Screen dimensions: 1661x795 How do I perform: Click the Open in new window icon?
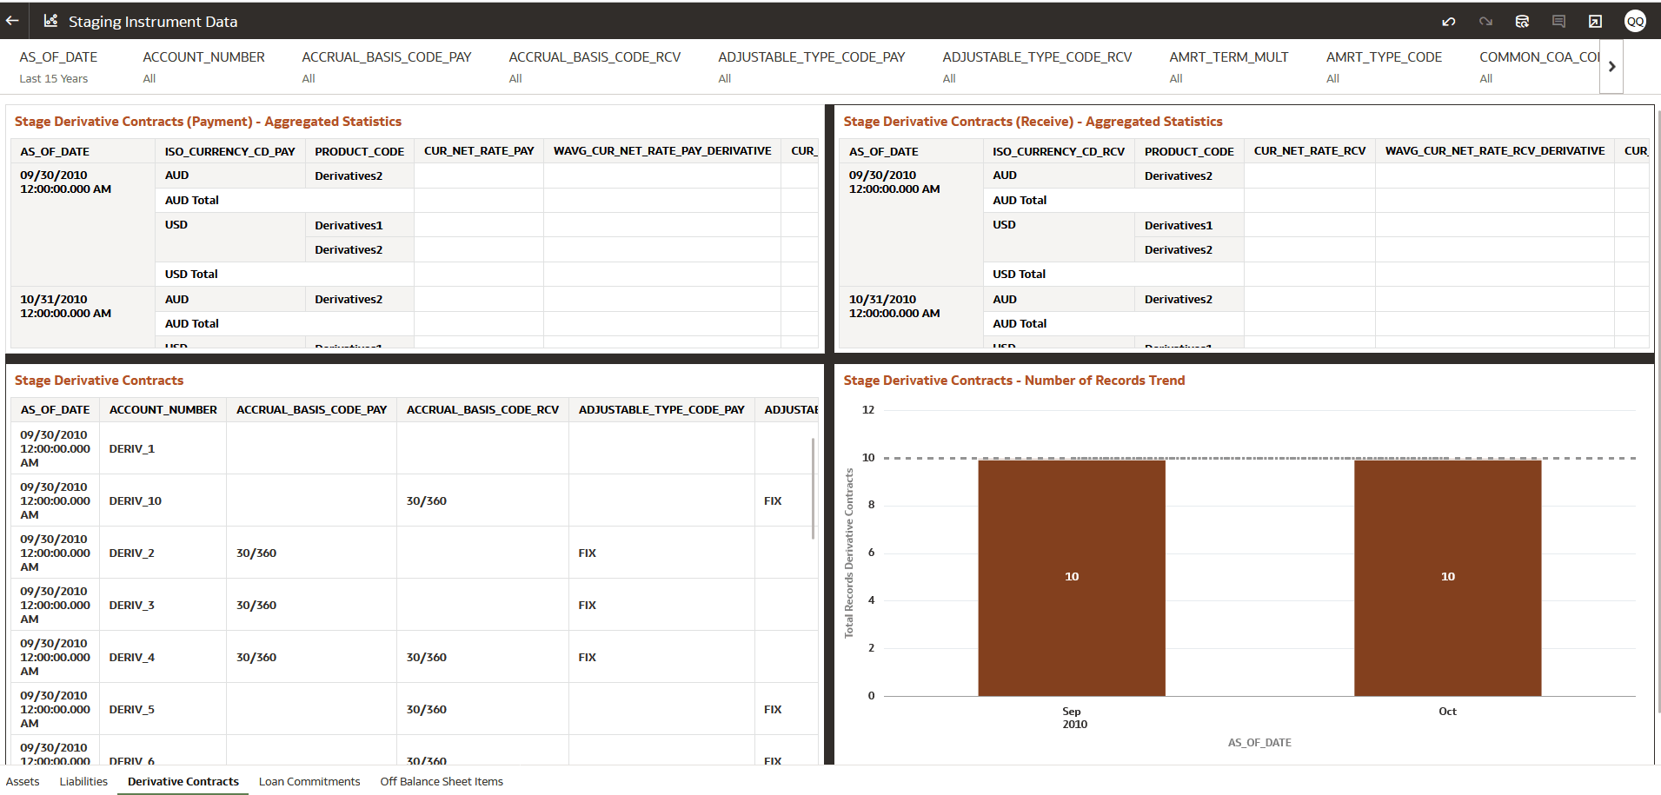pos(1596,21)
